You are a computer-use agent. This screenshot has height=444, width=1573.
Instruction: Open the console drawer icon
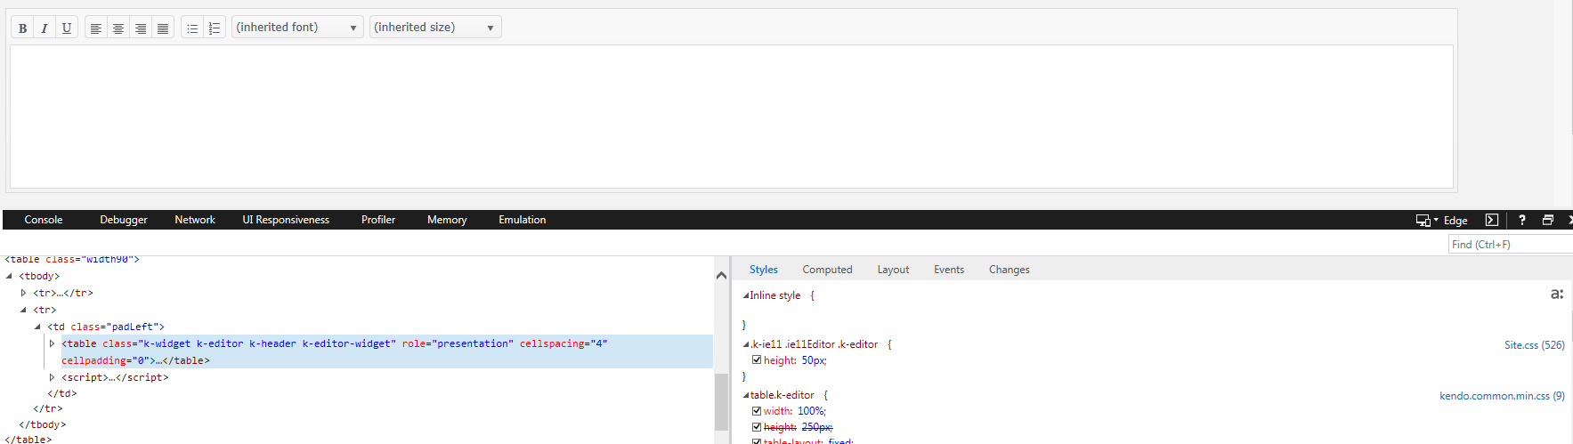(1492, 220)
